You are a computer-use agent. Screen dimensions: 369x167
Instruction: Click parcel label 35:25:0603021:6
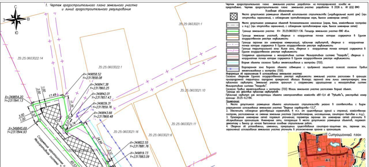(160, 135)
